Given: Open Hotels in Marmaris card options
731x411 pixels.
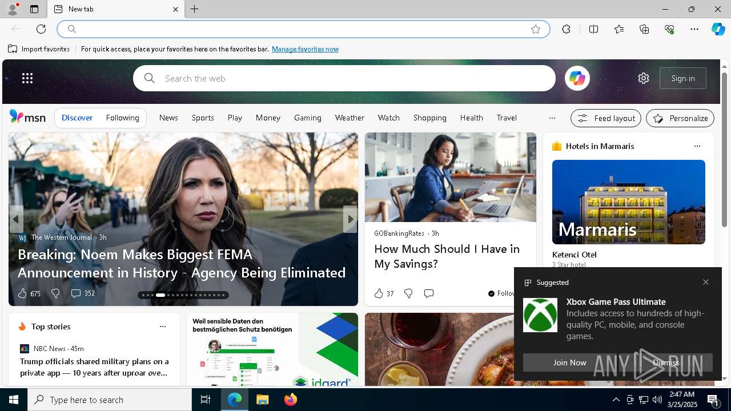Looking at the screenshot, I should click(697, 146).
